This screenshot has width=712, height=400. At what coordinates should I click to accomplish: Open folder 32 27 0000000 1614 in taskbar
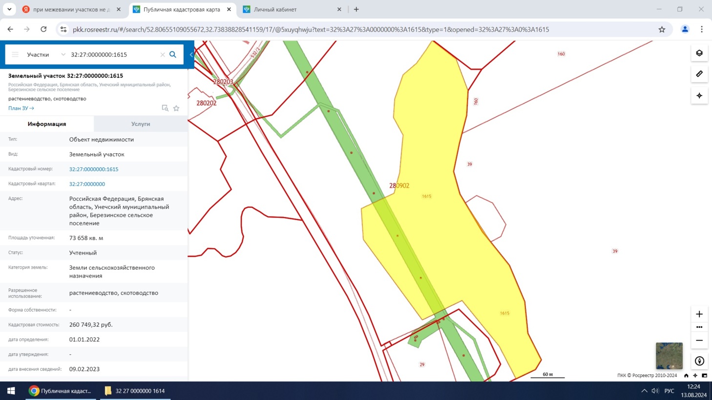click(x=135, y=391)
